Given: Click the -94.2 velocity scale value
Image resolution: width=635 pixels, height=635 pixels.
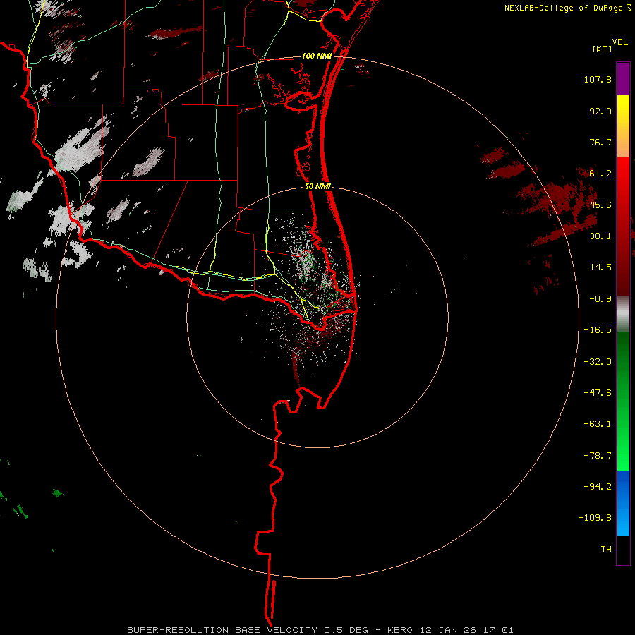Looking at the screenshot, I should [x=598, y=486].
